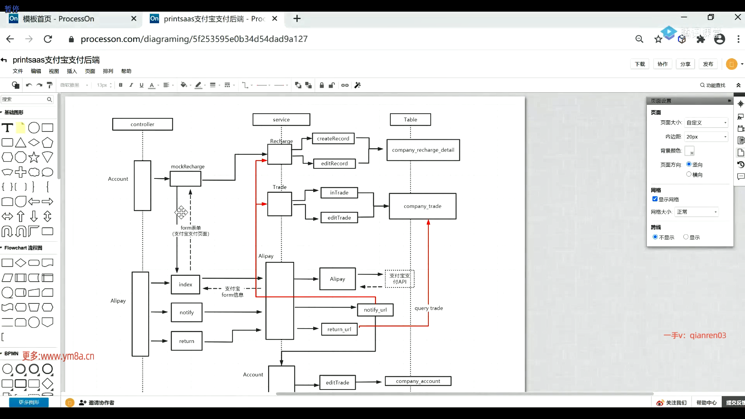Select the 显示 radio under 跨线
Viewport: 745px width, 419px height.
[x=686, y=237]
